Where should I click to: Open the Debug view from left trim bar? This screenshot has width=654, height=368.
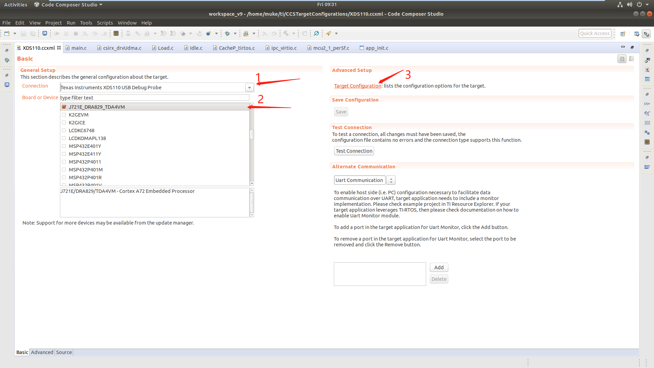[7, 60]
